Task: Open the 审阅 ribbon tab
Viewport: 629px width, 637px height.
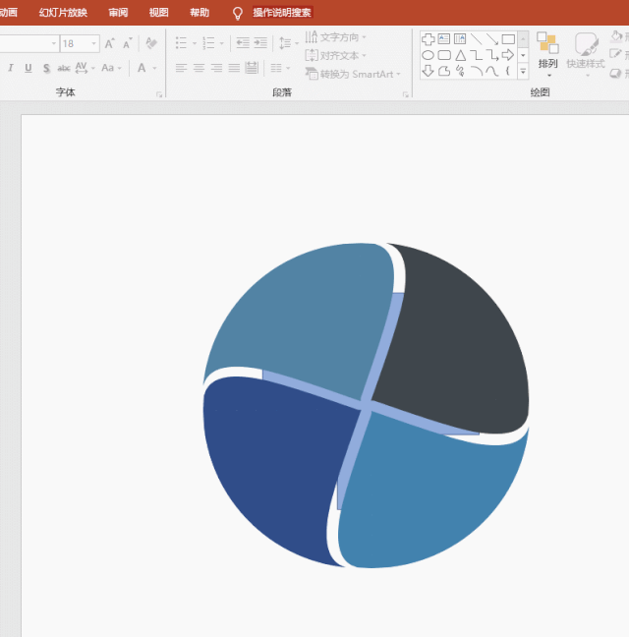Action: click(x=118, y=13)
